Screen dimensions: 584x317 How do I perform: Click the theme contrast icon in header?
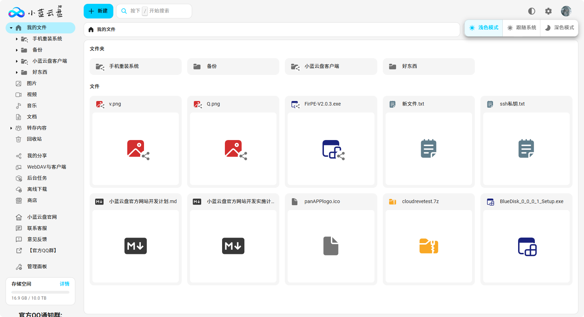(x=531, y=11)
